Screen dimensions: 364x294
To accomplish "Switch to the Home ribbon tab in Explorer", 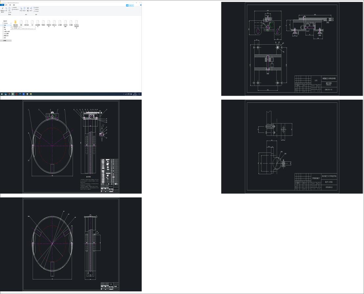I will [6, 5].
